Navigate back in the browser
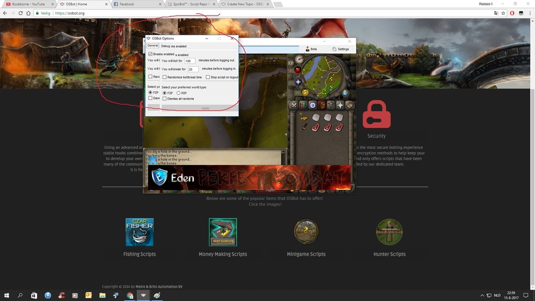The image size is (535, 301). click(5, 13)
